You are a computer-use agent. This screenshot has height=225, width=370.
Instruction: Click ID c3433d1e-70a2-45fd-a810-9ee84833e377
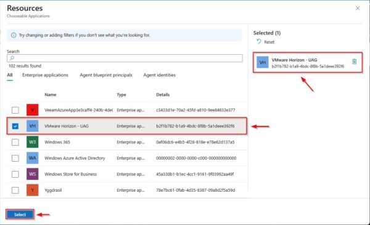click(x=195, y=110)
